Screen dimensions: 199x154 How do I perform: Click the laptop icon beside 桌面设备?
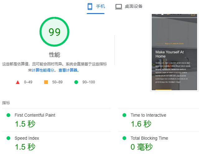point(118,7)
